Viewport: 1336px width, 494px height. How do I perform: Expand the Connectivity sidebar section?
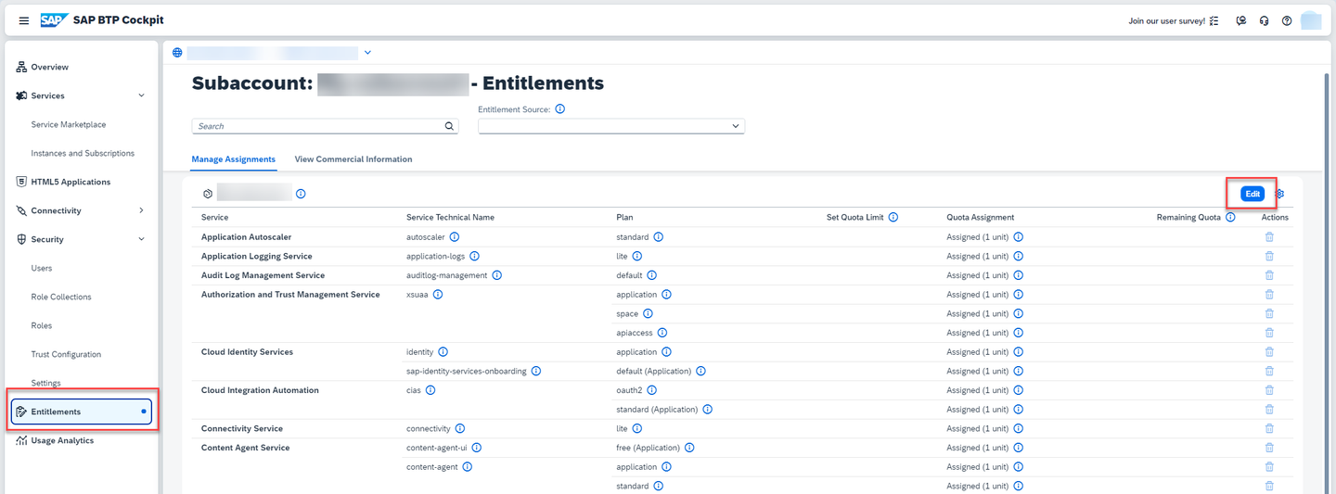click(x=141, y=210)
